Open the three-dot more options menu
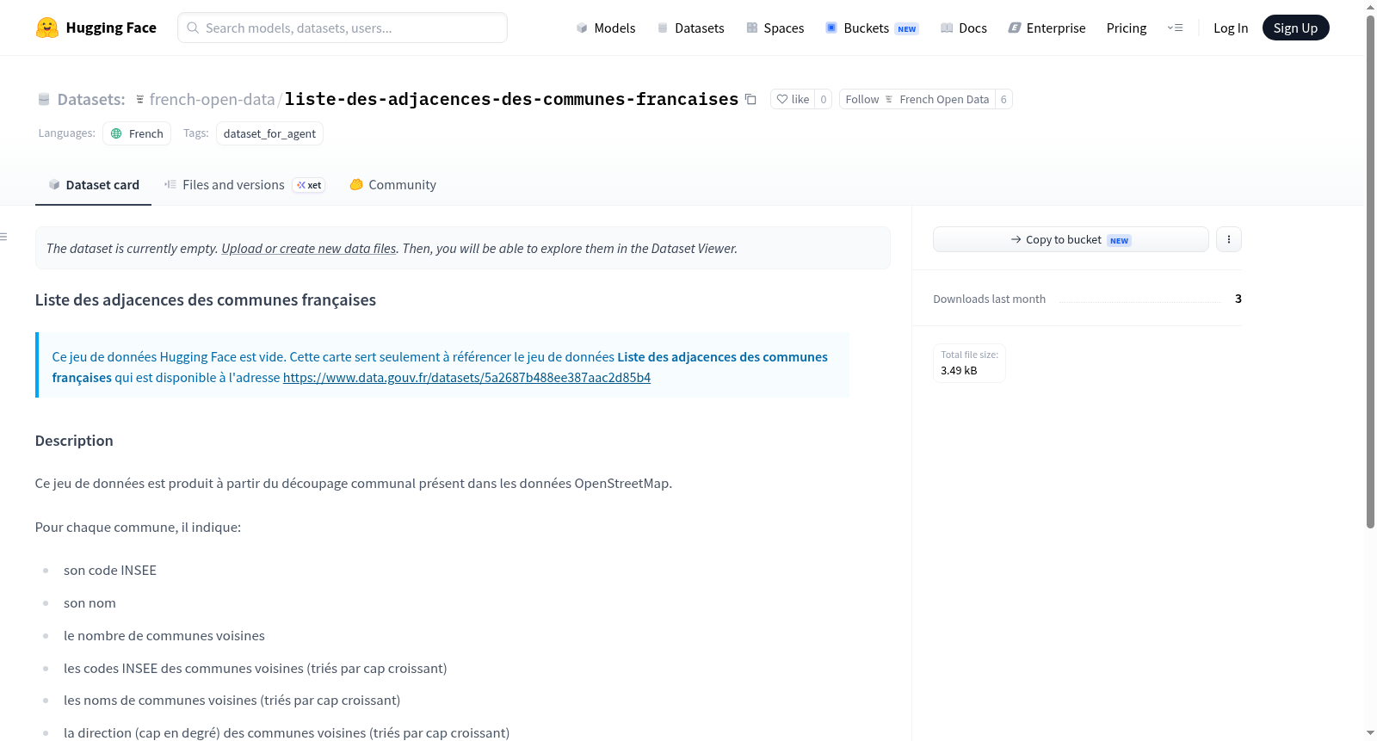 (x=1228, y=239)
